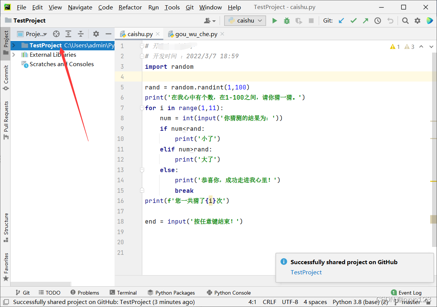Collapse the for-loop fold marker at line 7

[x=142, y=108]
